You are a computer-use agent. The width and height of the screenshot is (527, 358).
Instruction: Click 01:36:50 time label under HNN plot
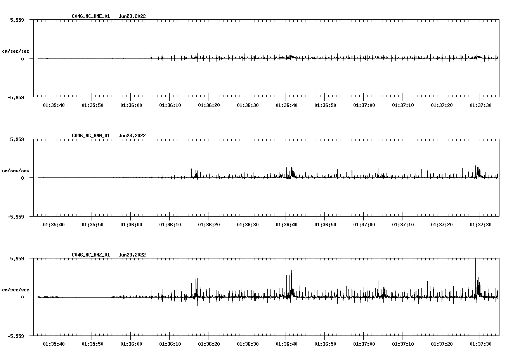click(325, 225)
